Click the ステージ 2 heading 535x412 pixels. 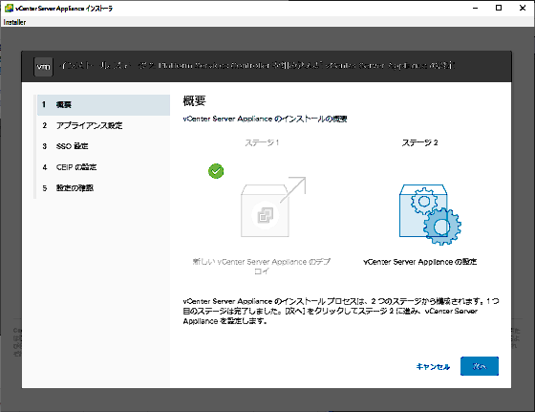click(x=419, y=142)
